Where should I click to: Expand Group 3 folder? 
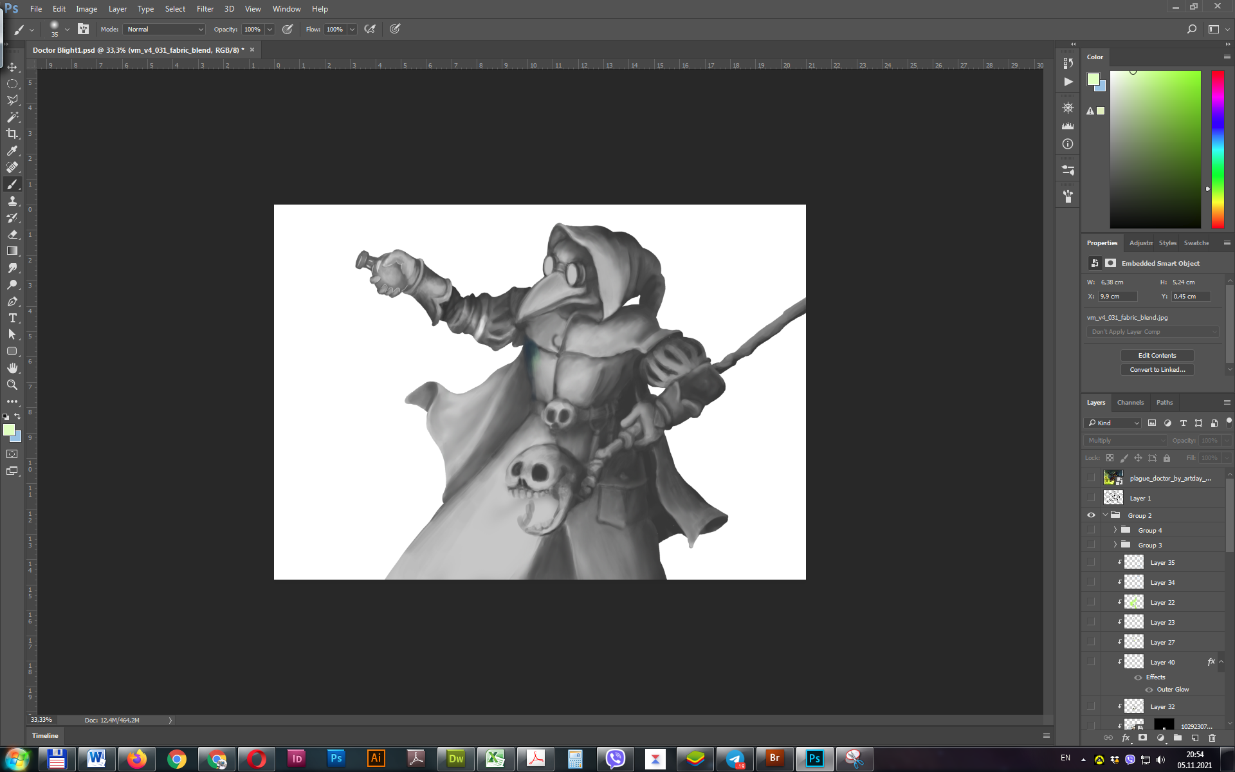[1115, 545]
